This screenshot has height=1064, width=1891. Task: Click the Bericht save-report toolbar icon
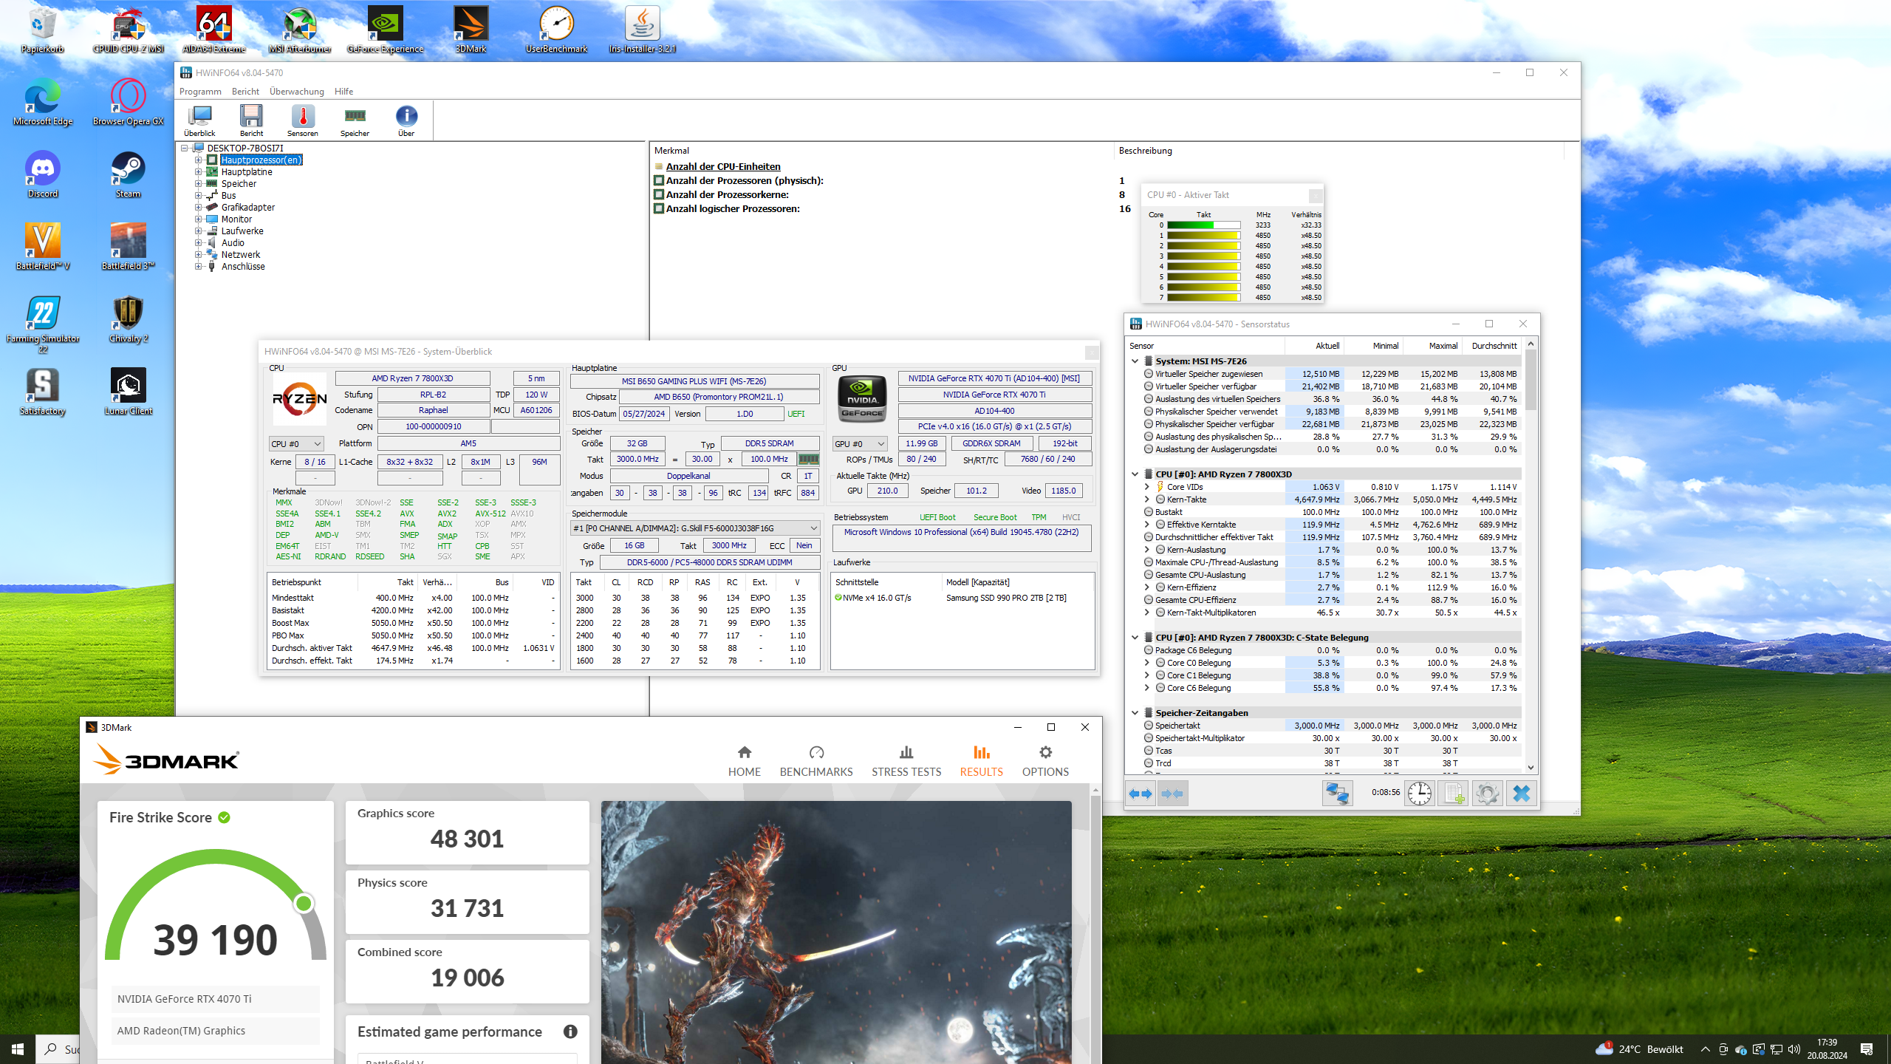coord(251,120)
